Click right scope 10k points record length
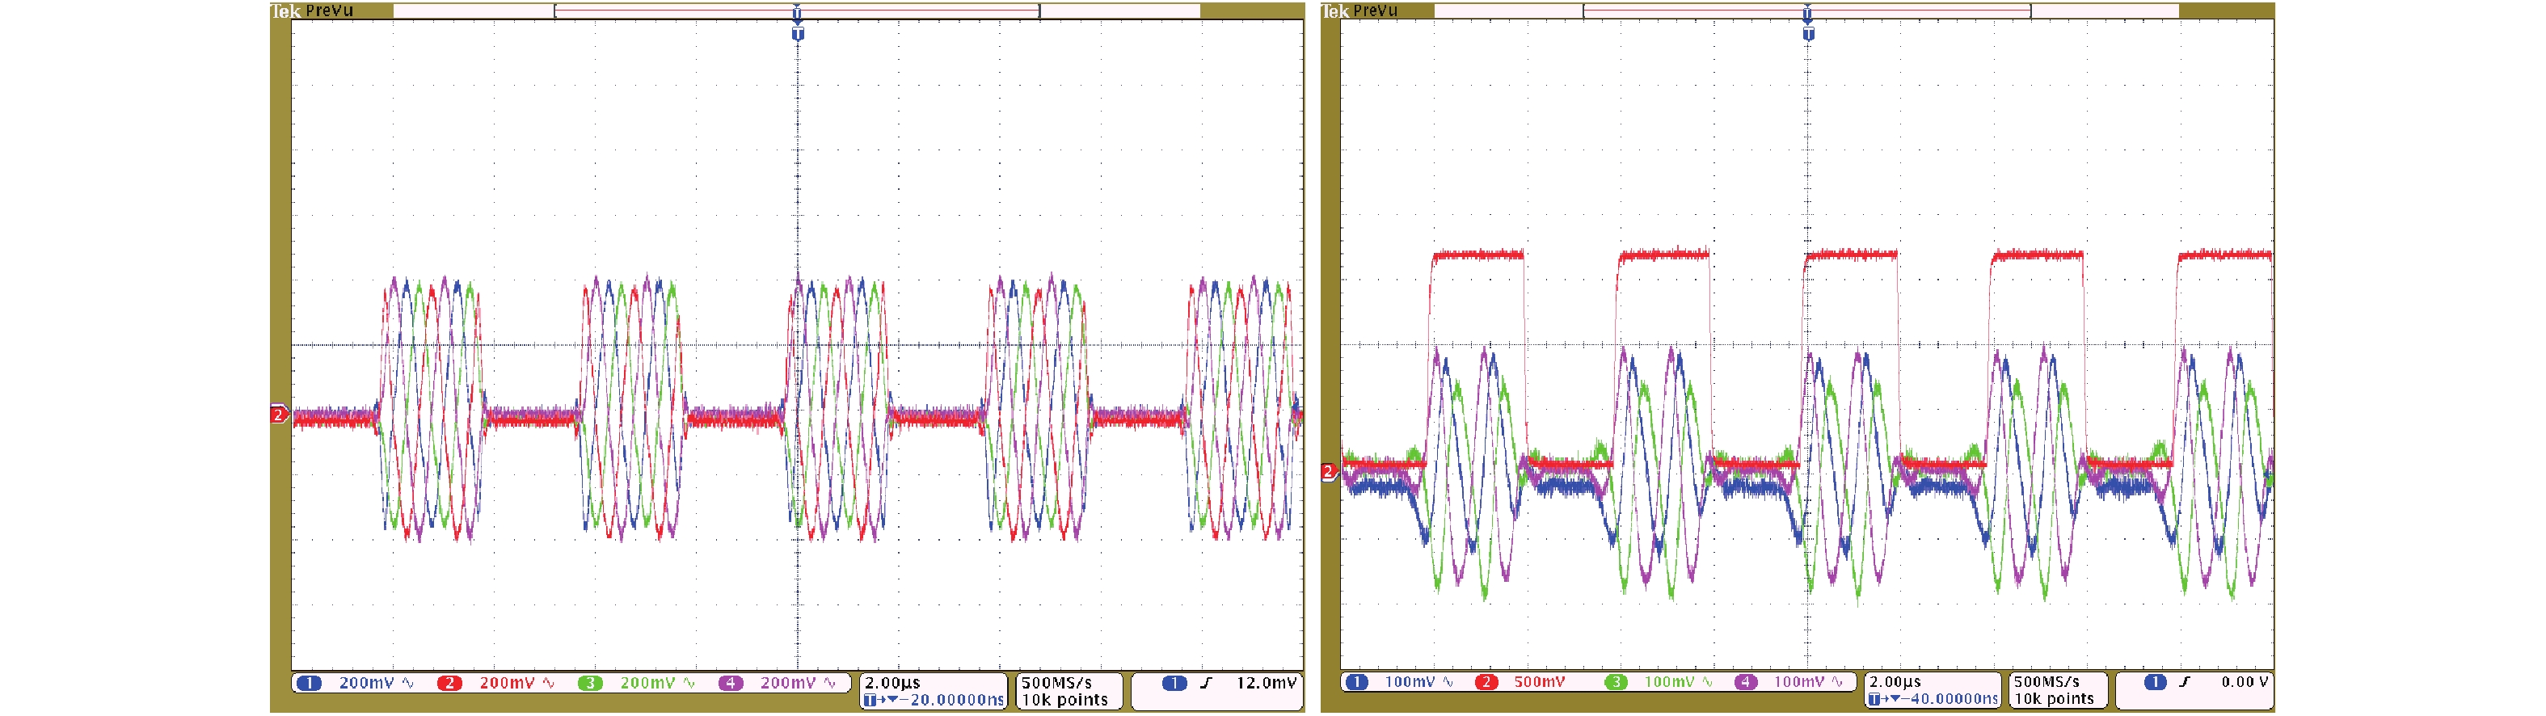2546x716 pixels. [x=2054, y=698]
